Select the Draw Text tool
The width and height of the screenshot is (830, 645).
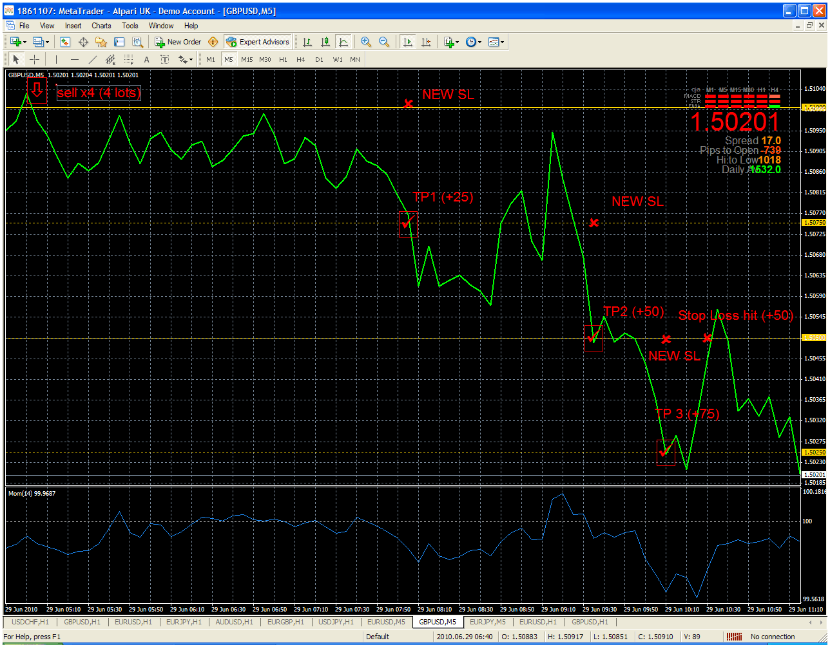[146, 59]
